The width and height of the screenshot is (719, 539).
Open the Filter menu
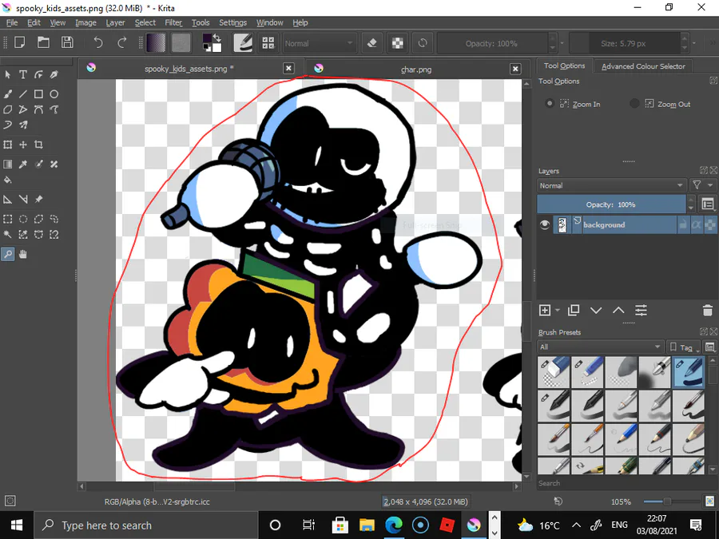(x=173, y=22)
